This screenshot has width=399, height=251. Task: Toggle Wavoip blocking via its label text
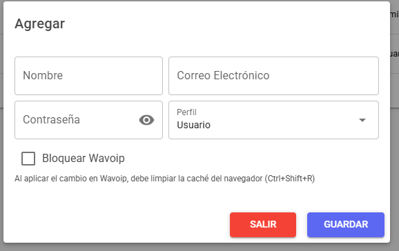coord(84,158)
